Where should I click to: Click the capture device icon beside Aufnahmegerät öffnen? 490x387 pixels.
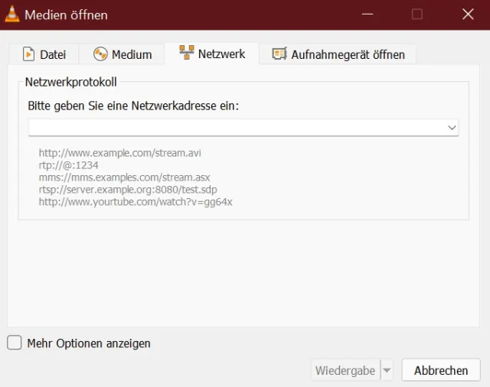pyautogui.click(x=279, y=54)
